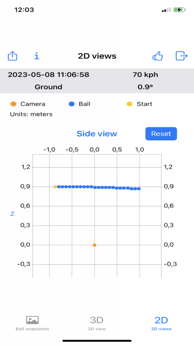
Task: Tap the share icon at top left
Action: pyautogui.click(x=12, y=56)
